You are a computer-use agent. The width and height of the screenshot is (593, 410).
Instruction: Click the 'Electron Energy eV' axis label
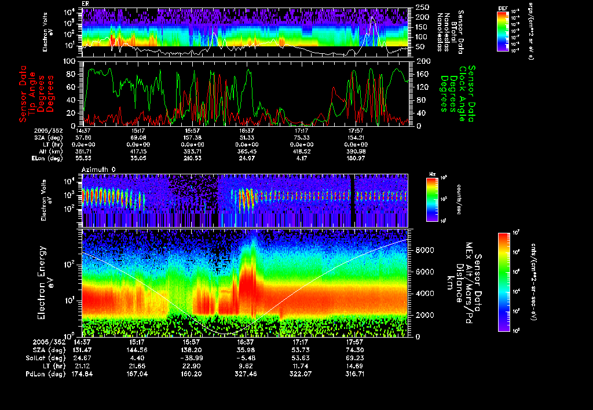tap(45, 283)
